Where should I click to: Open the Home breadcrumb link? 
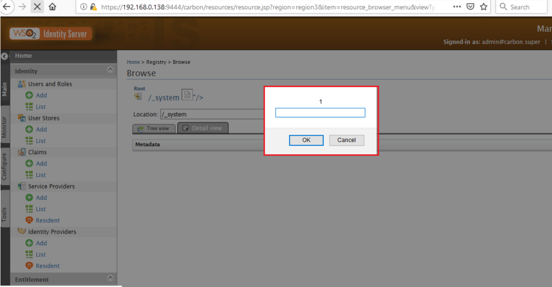133,62
